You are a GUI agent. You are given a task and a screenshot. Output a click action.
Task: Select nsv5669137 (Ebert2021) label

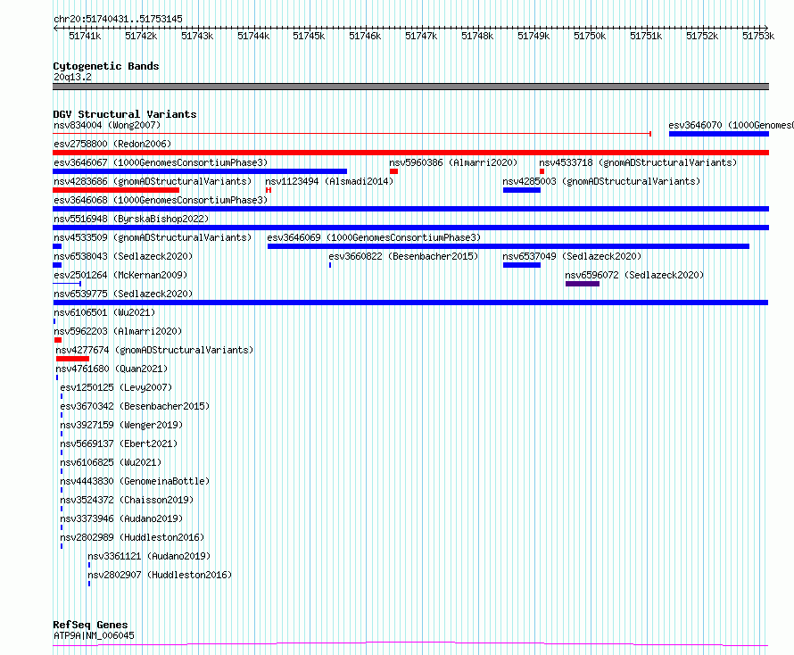119,444
